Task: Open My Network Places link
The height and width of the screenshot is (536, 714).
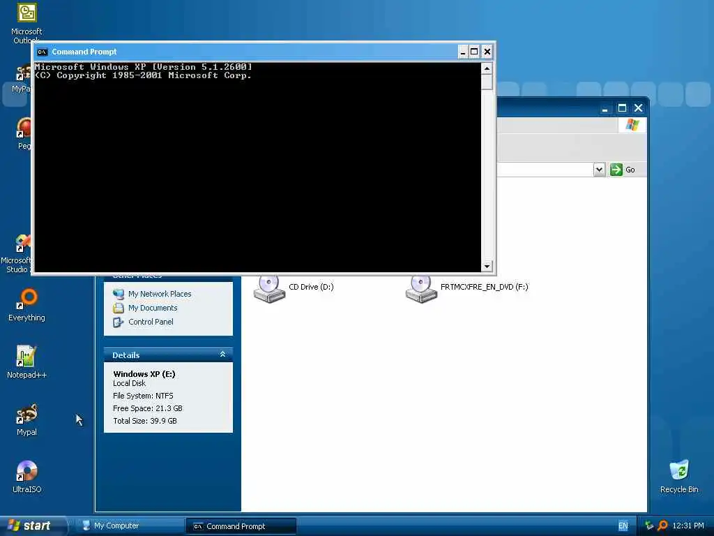Action: pos(160,294)
